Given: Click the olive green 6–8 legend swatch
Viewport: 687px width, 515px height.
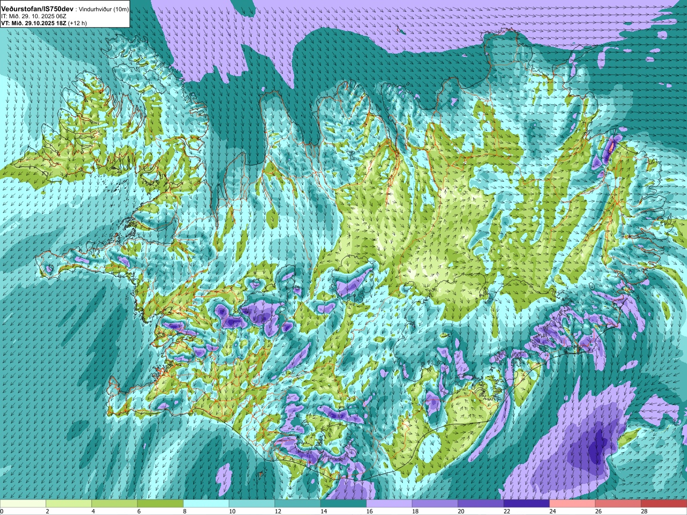Looking at the screenshot, I should click(x=160, y=504).
